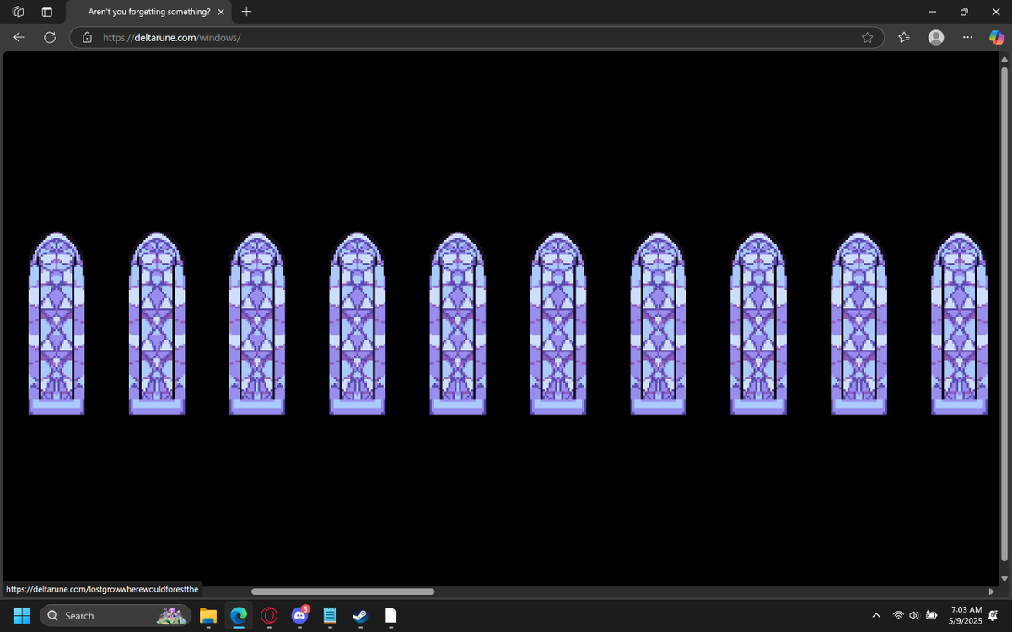The height and width of the screenshot is (632, 1012).
Task: Open Discord from the taskbar
Action: click(299, 616)
